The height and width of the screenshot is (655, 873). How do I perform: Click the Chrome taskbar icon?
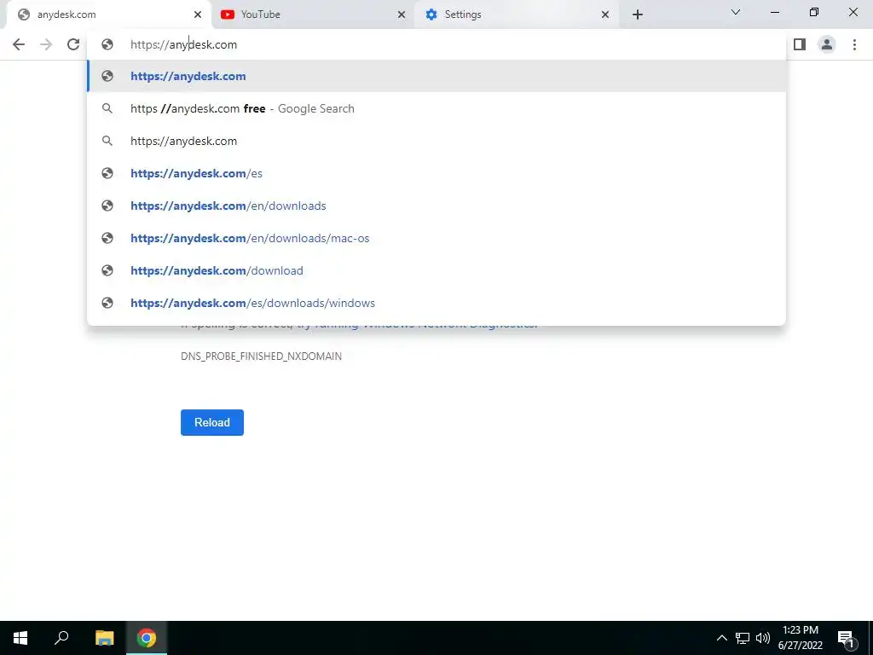click(147, 638)
